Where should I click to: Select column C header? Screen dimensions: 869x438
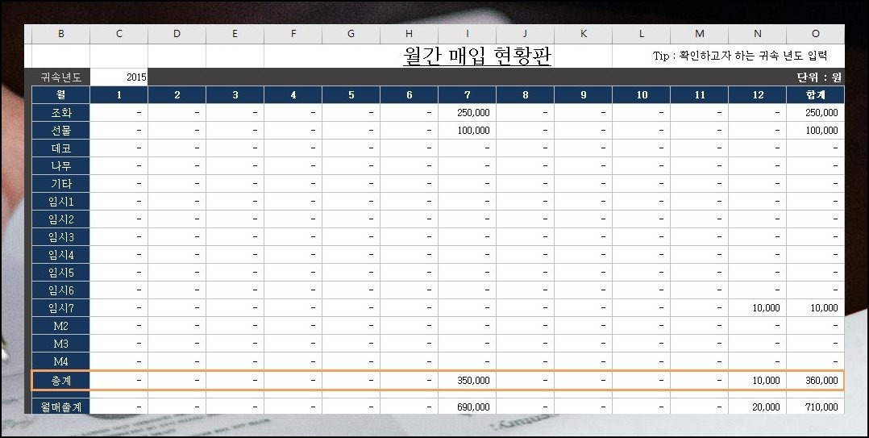pyautogui.click(x=119, y=34)
